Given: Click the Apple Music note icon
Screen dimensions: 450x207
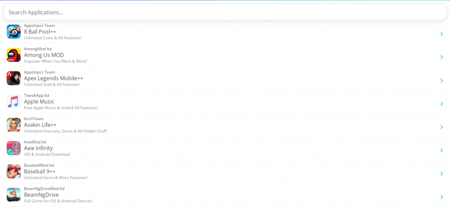Looking at the screenshot, I should (x=14, y=101).
